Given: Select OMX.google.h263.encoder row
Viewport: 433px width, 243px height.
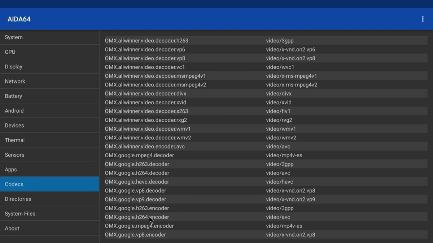Looking at the screenshot, I should (x=266, y=208).
